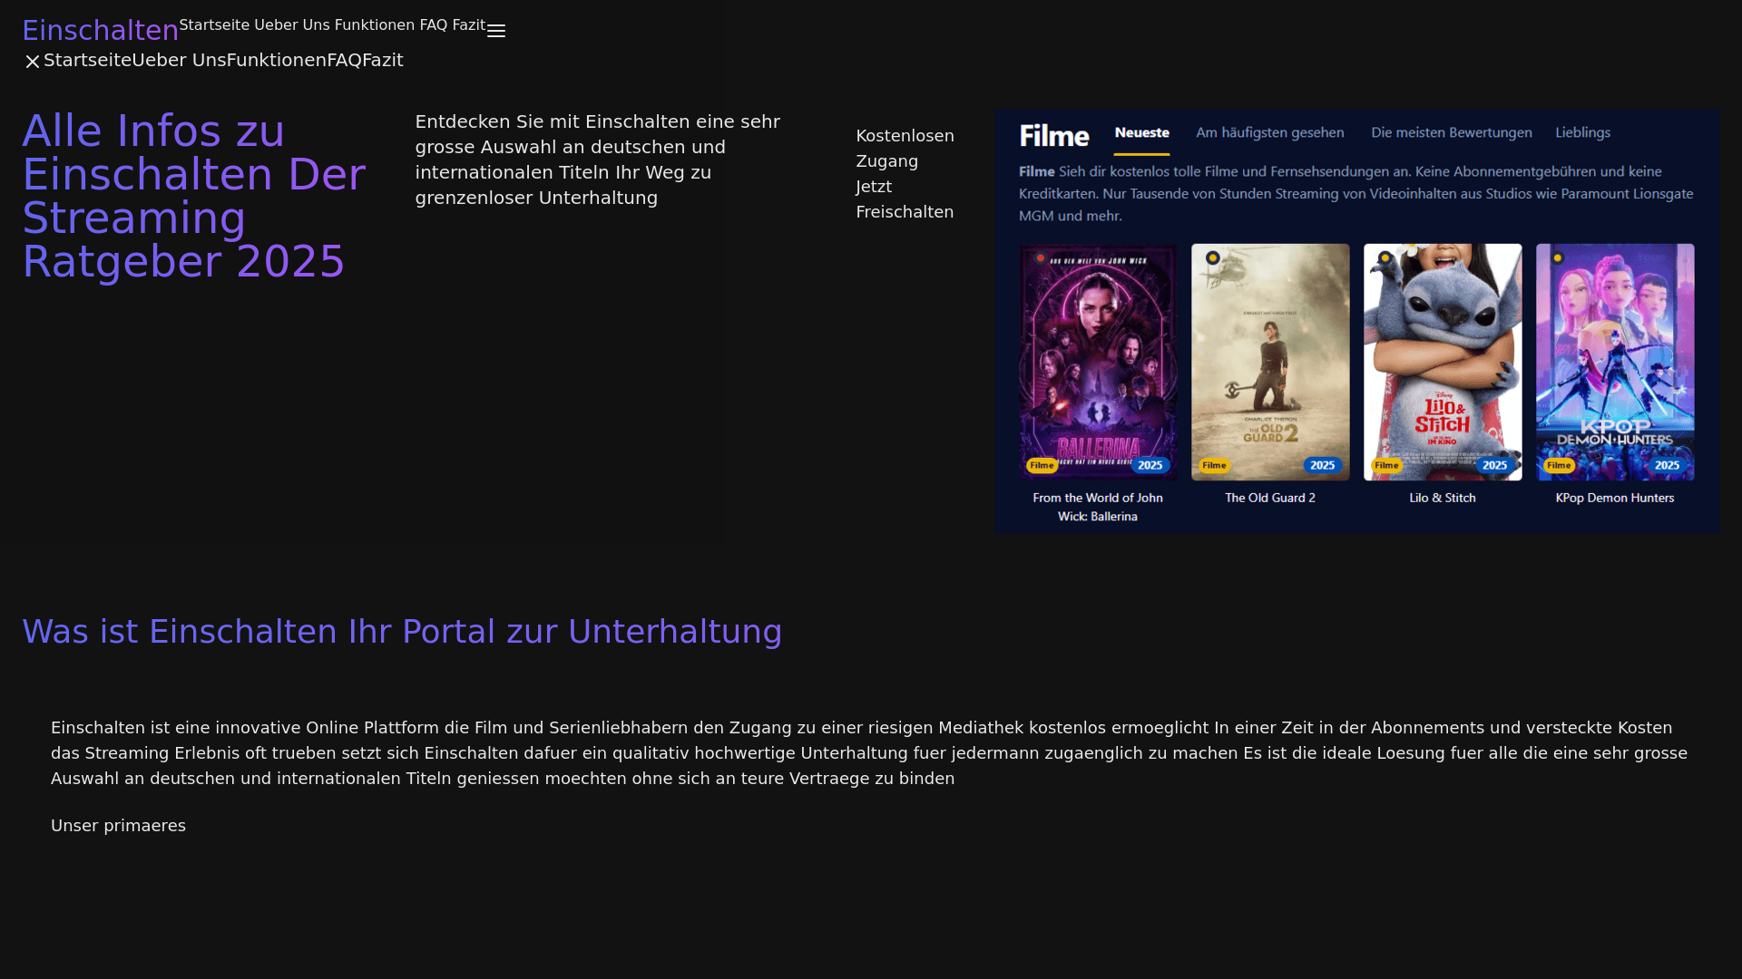Click the Filme streaming preview image

[x=1356, y=321]
